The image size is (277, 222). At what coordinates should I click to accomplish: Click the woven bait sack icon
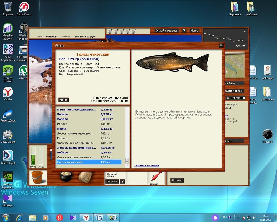(x=85, y=176)
